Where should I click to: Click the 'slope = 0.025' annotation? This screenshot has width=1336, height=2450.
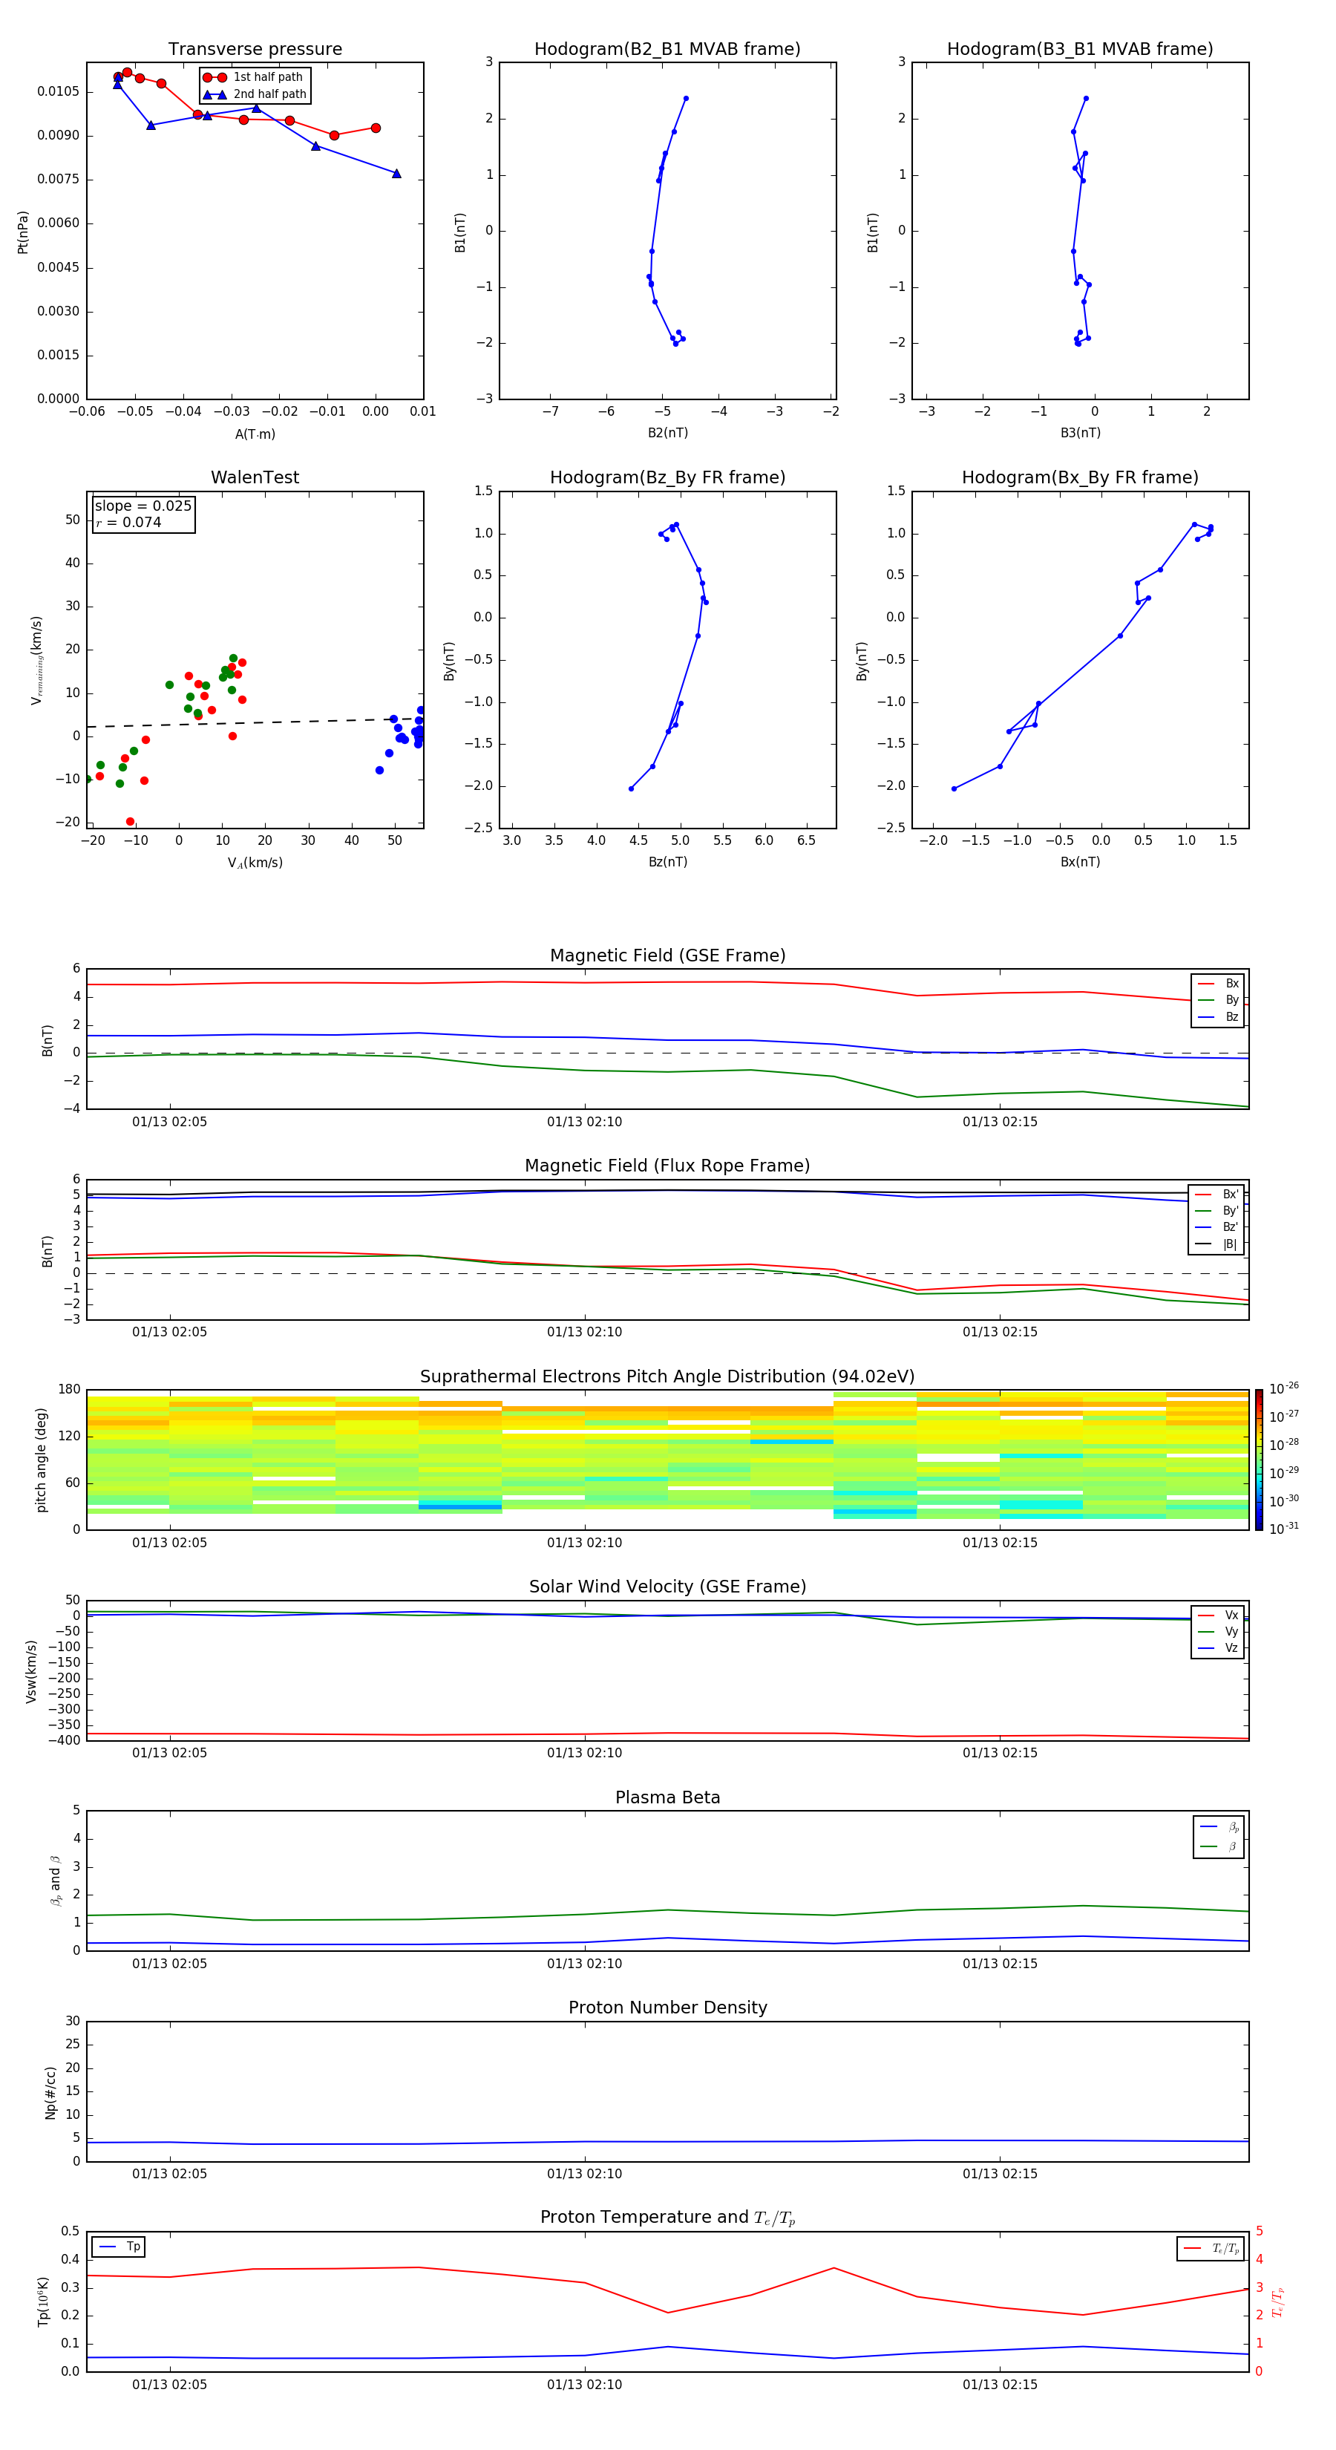coord(143,506)
